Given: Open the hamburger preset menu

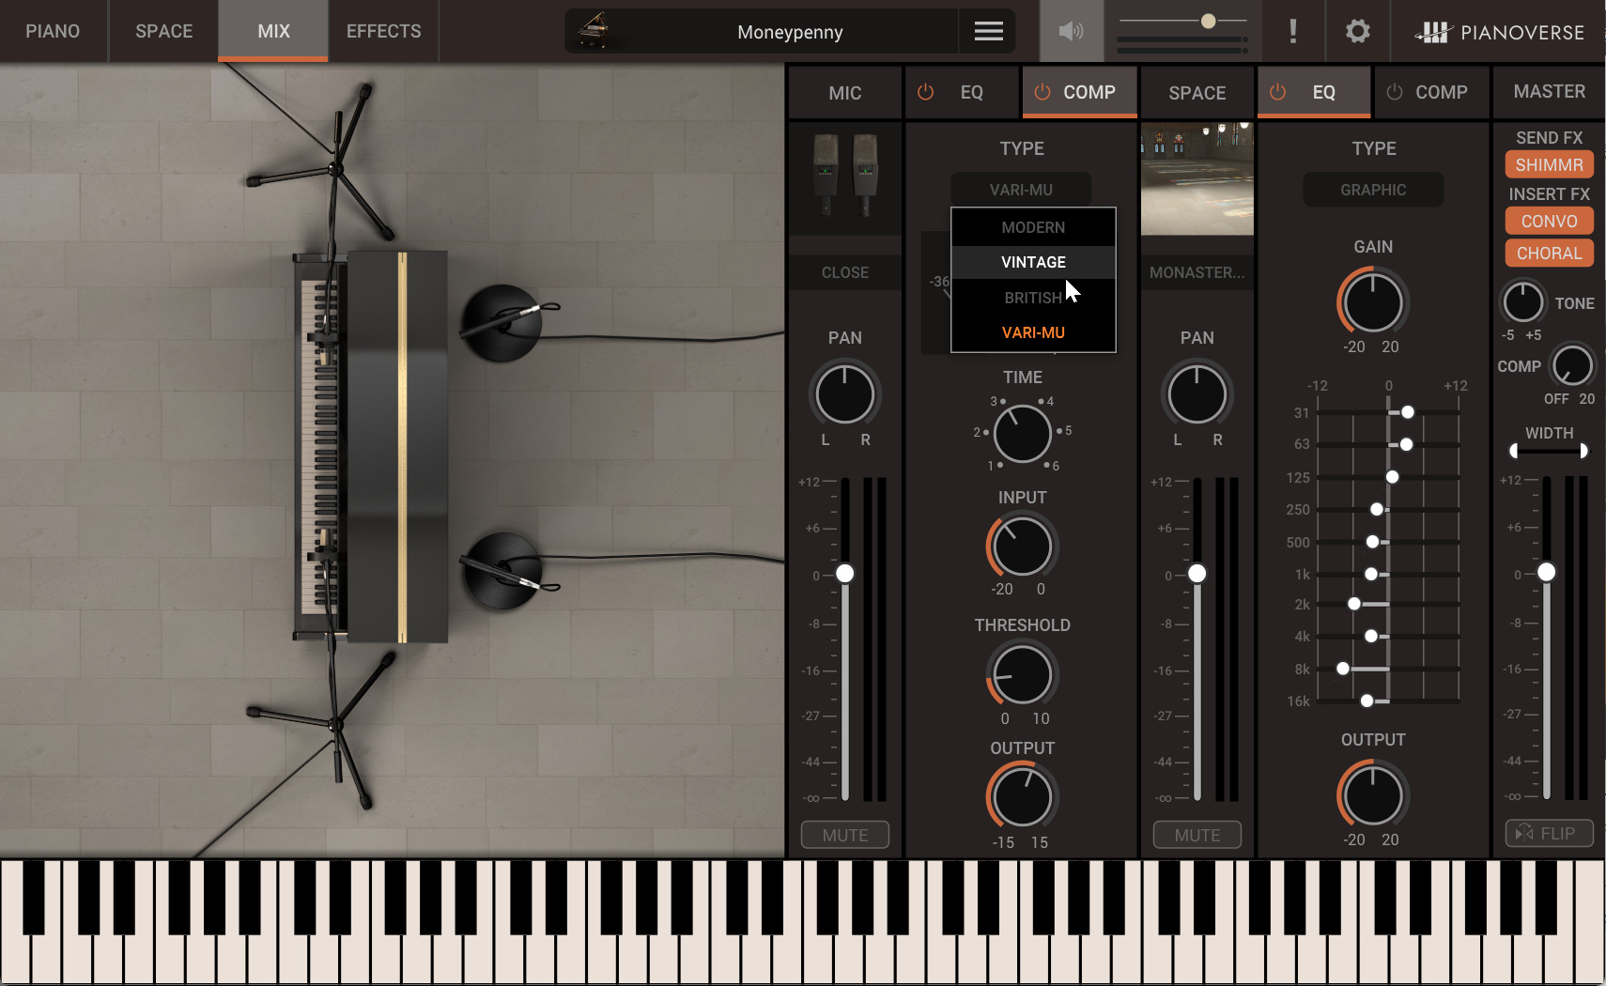Looking at the screenshot, I should (x=988, y=32).
